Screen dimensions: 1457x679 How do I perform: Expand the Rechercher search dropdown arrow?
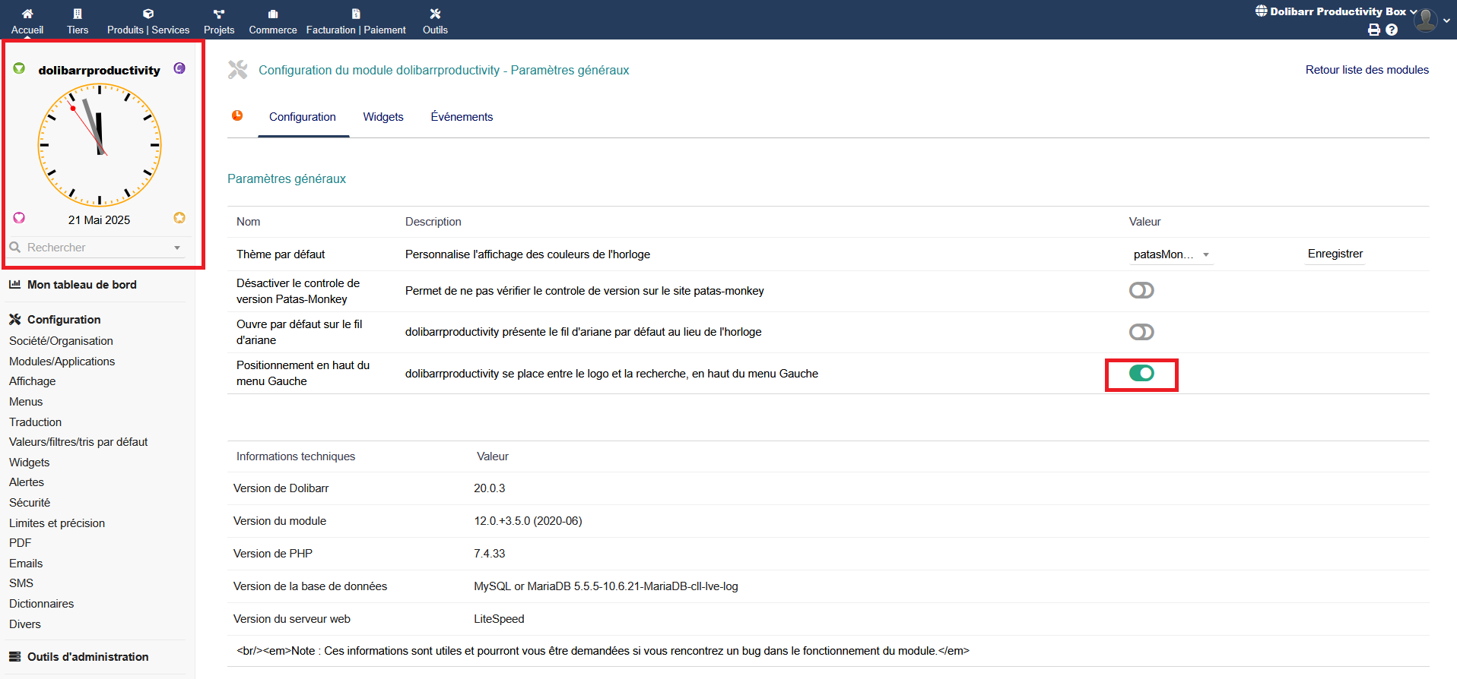(x=177, y=248)
